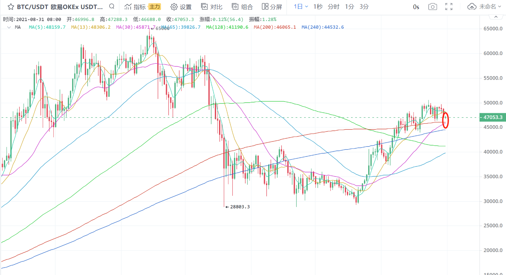This screenshot has width=506, height=275.
Task: Expand the 1日 timeframe dropdown
Action: 301,6
